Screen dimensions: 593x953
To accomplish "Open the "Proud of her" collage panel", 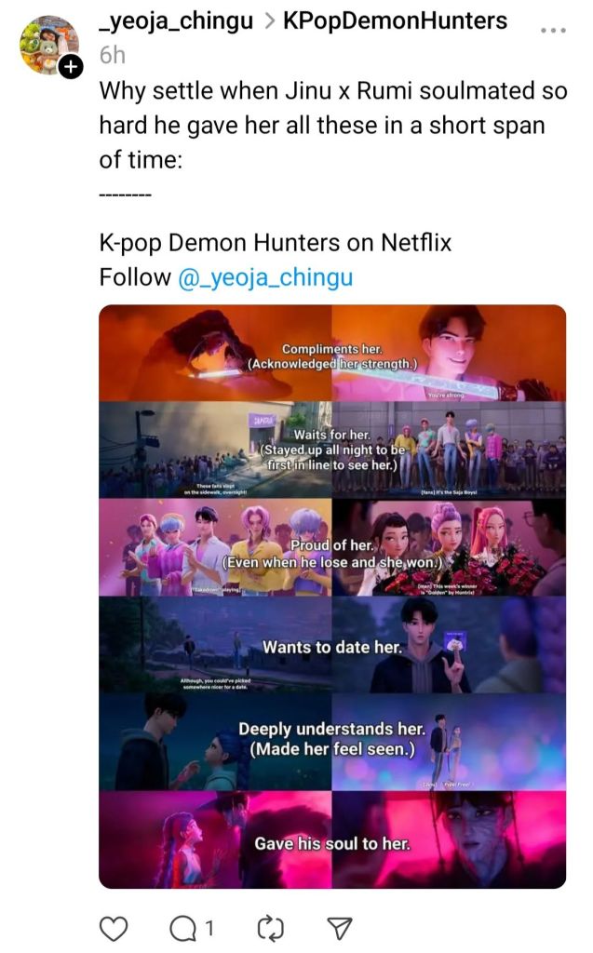I will point(332,548).
